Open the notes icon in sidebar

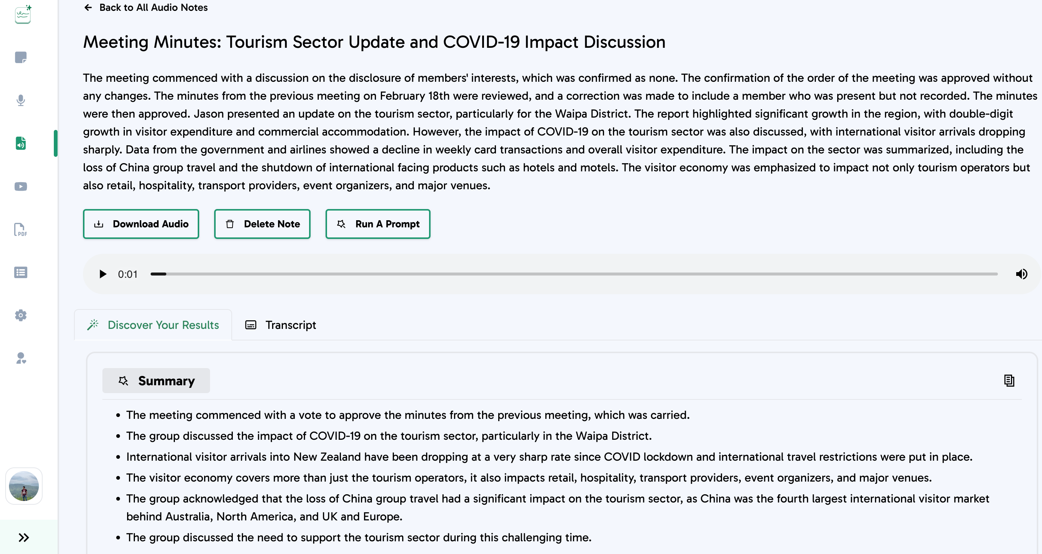pyautogui.click(x=21, y=57)
